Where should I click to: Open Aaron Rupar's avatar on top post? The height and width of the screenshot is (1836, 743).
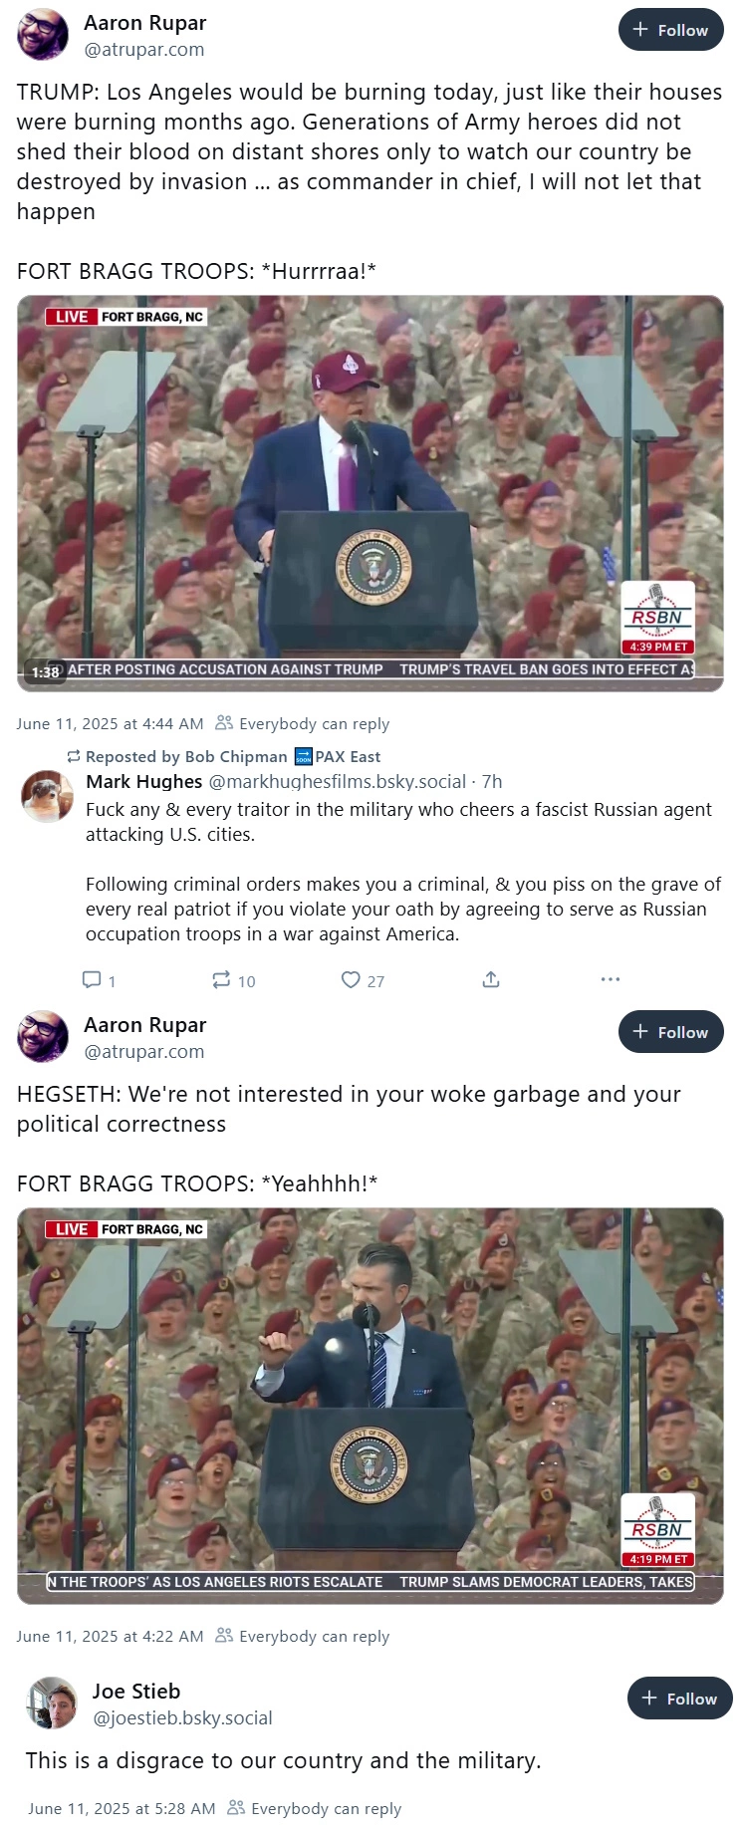(x=43, y=35)
